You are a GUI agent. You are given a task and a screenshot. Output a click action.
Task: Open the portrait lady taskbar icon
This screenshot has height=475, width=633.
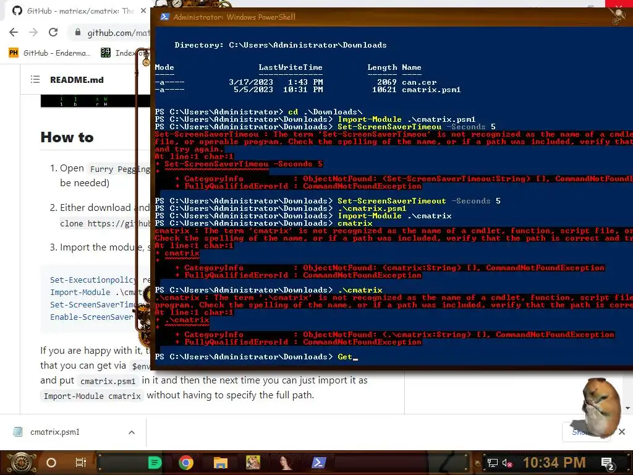click(x=286, y=463)
